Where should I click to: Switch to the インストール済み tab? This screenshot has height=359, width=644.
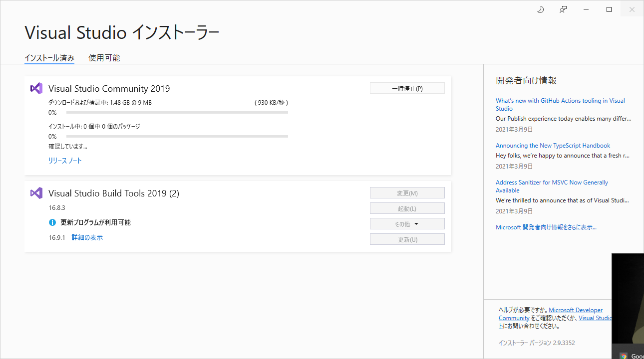pos(49,58)
